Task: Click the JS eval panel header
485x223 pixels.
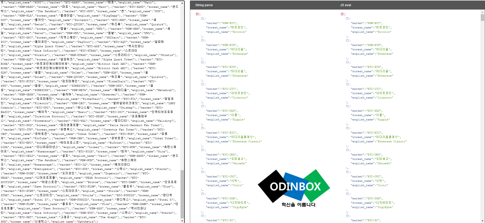Action: pyautogui.click(x=345, y=5)
